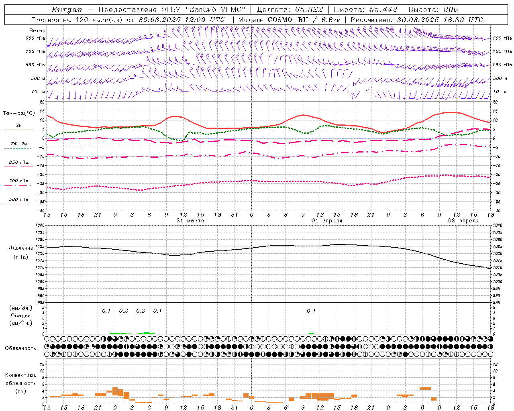The image size is (514, 411).
Task: Click the Конвективн. convective cloud label
Action: [20, 375]
